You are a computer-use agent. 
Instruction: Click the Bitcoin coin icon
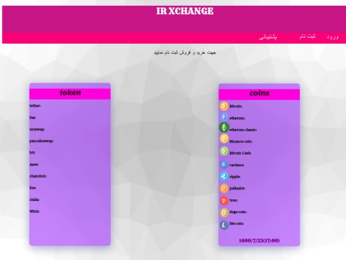224,106
